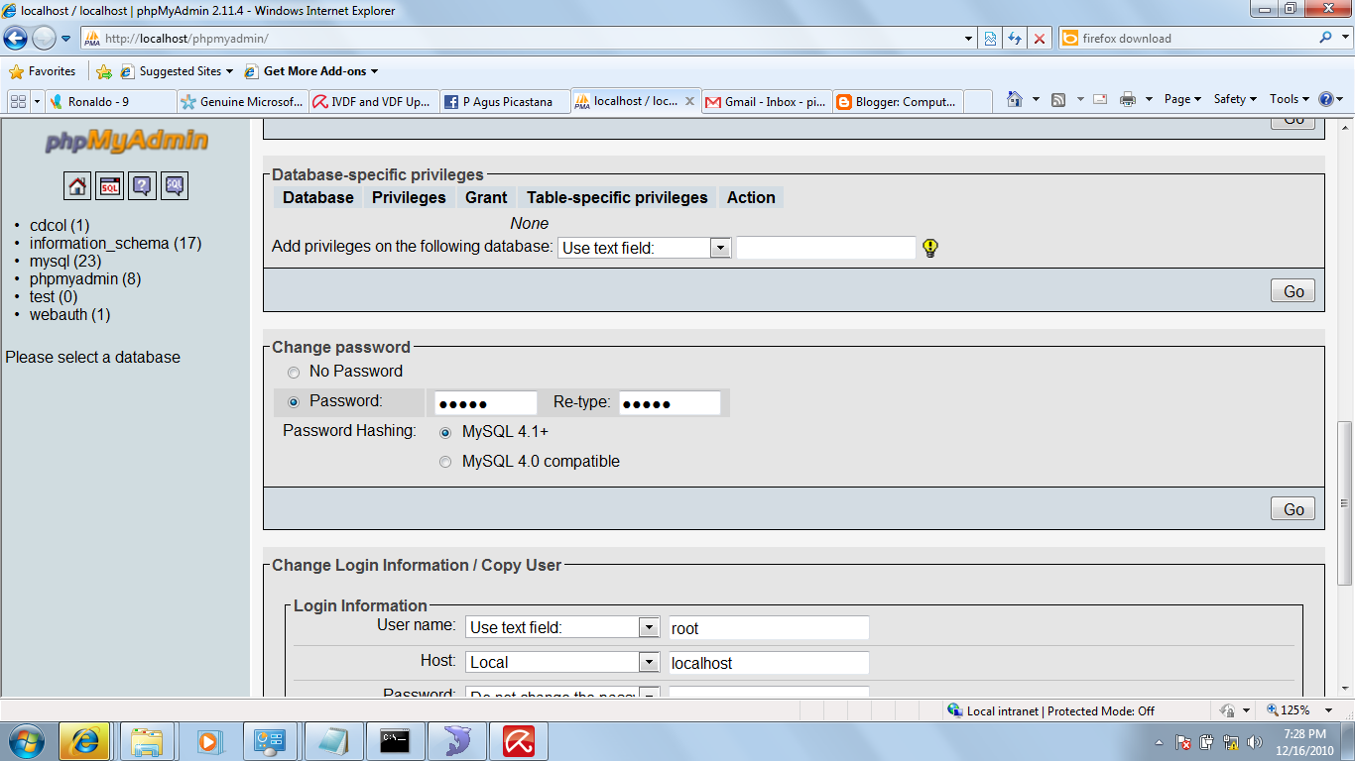Click the Re-type password field
The width and height of the screenshot is (1355, 761).
(670, 403)
